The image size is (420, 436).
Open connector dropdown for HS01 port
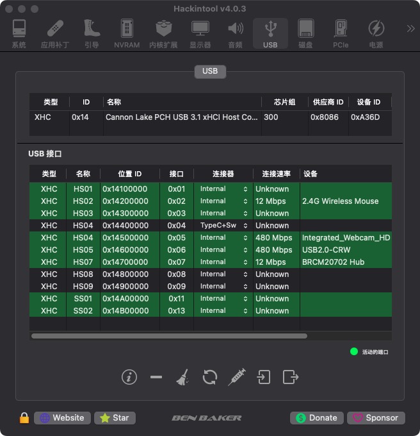[x=223, y=189]
